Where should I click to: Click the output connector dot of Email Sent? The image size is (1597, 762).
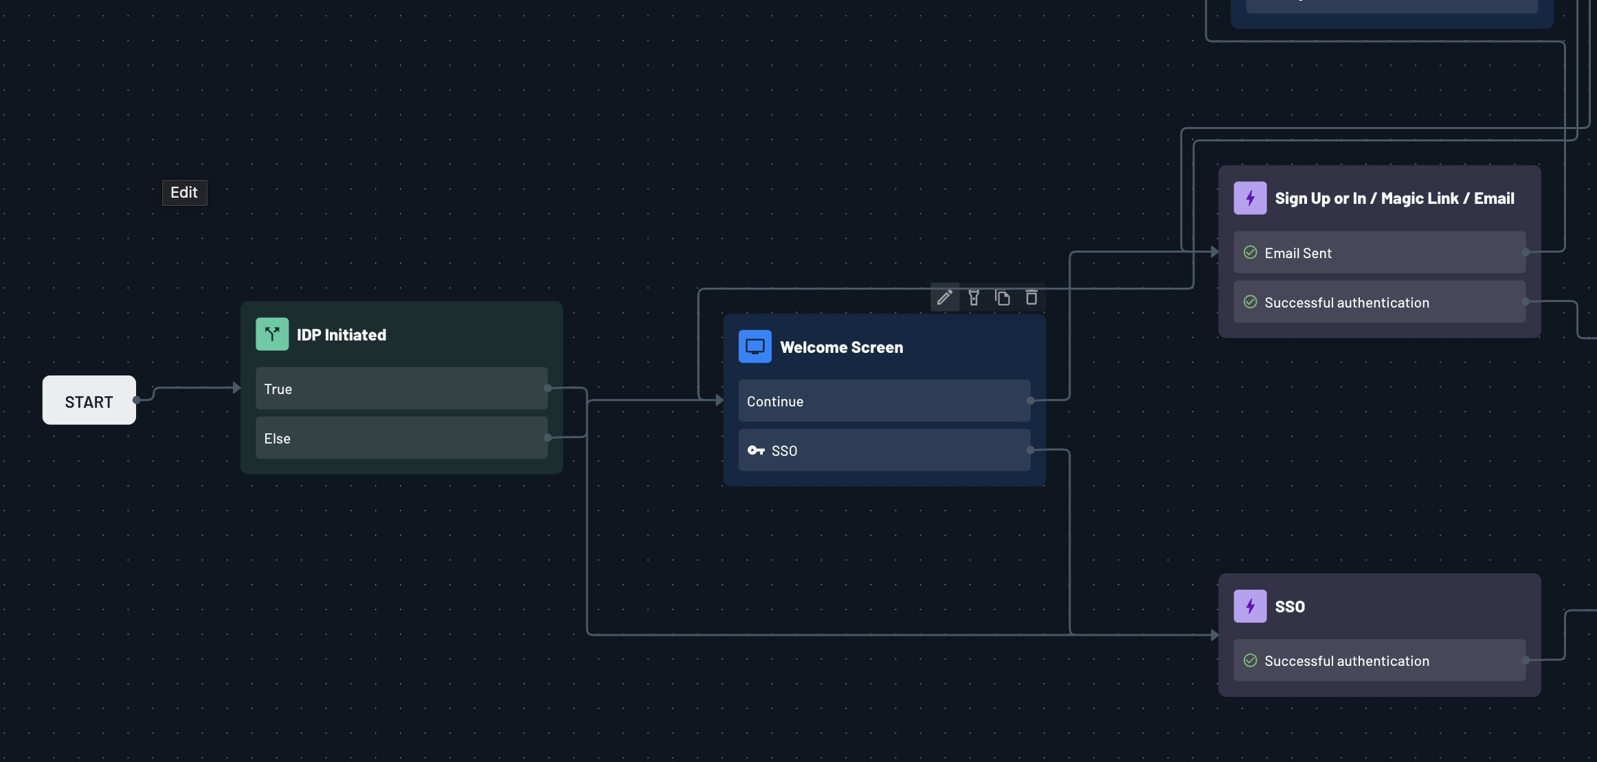click(1526, 252)
